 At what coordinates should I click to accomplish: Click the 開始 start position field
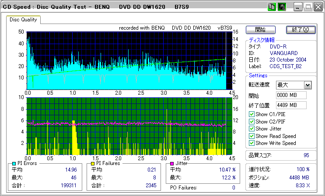[291, 95]
